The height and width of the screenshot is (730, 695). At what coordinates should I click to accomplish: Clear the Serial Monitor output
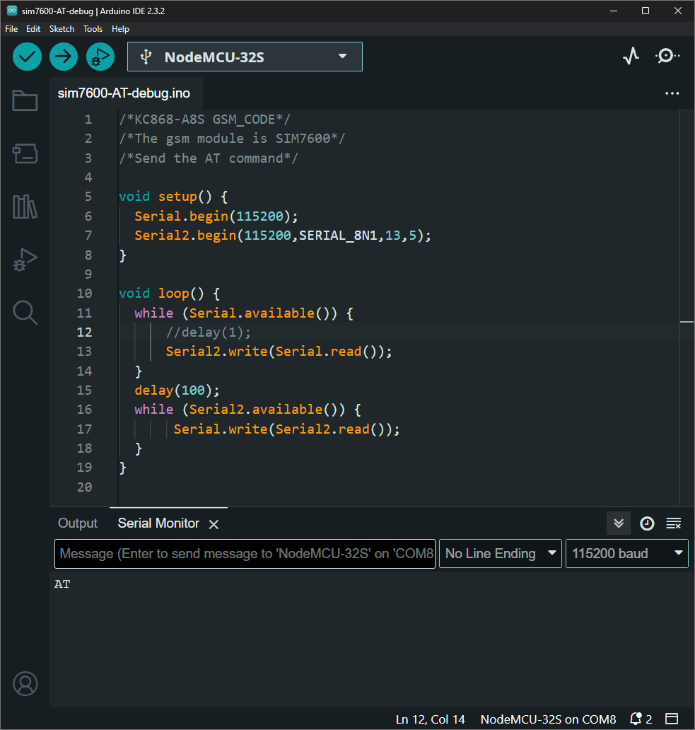(x=674, y=523)
